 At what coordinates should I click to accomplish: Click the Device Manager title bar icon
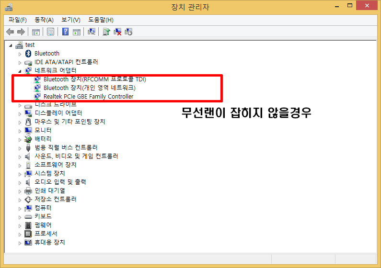tap(9, 7)
